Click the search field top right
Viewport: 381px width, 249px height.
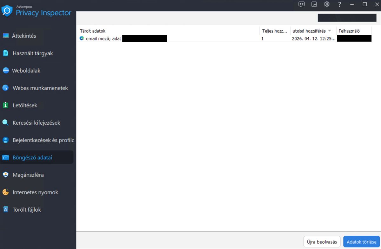point(346,17)
